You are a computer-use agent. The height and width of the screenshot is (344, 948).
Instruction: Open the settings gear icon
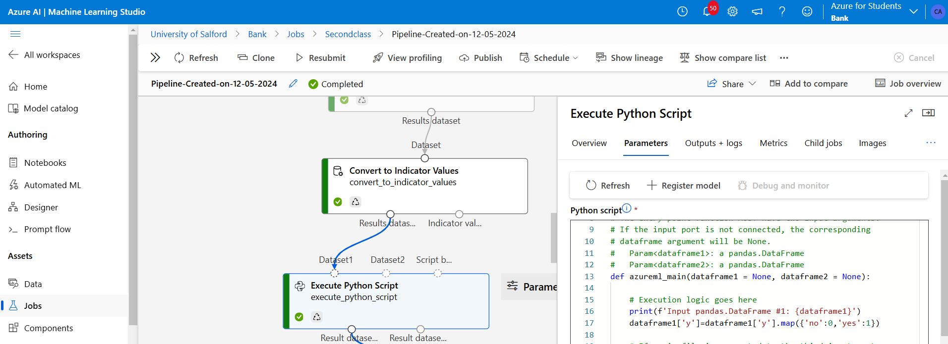click(x=732, y=11)
